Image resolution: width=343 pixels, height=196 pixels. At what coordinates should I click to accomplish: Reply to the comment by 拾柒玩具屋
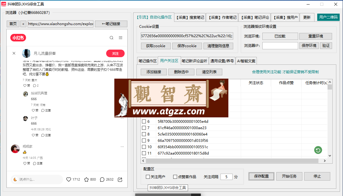click(x=46, y=110)
